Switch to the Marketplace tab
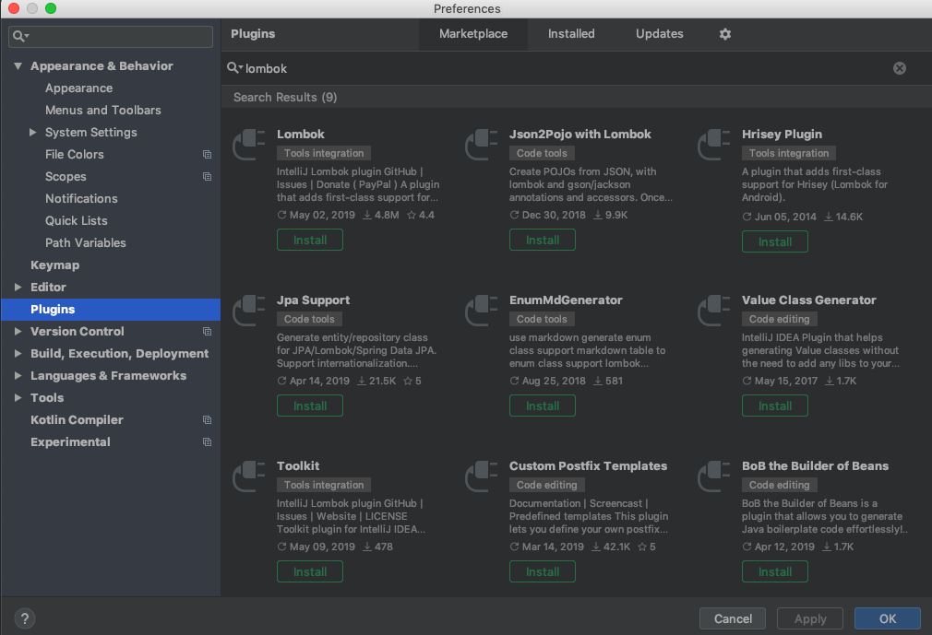The image size is (932, 635). (x=473, y=34)
